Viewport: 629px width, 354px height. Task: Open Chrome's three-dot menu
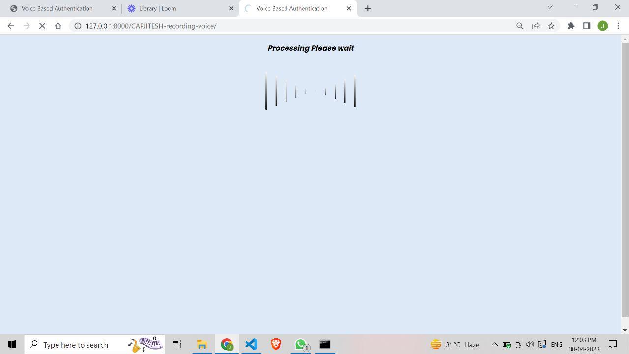(618, 26)
